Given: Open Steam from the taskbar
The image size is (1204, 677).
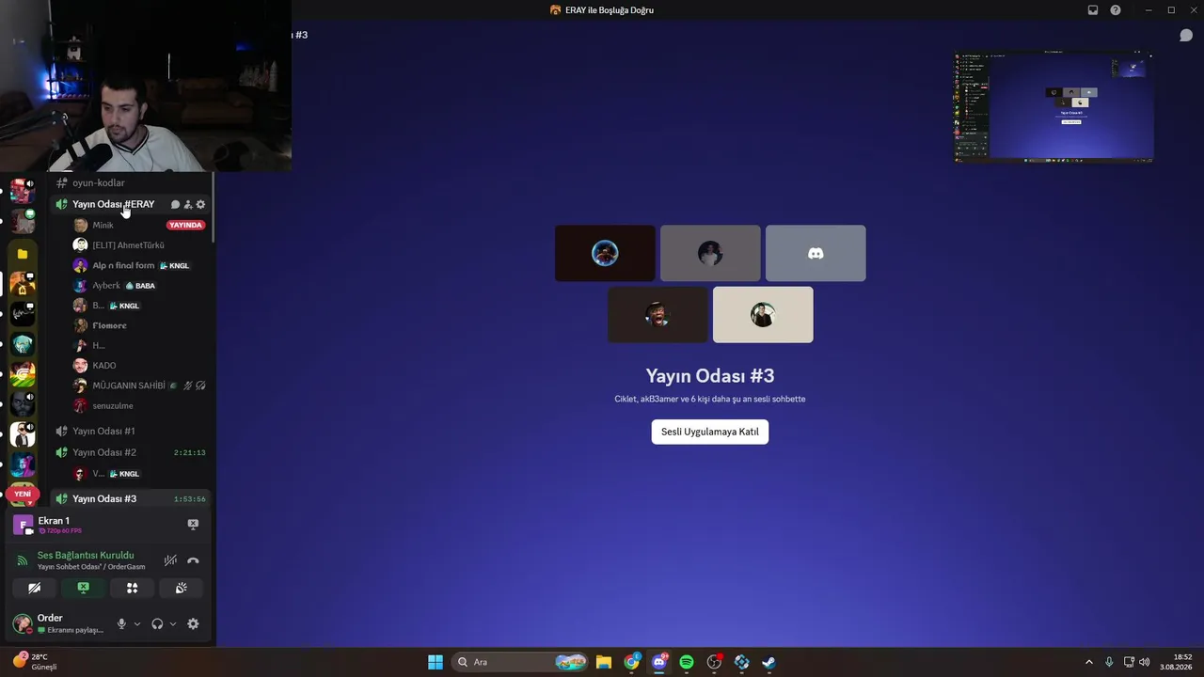Looking at the screenshot, I should coord(768,662).
